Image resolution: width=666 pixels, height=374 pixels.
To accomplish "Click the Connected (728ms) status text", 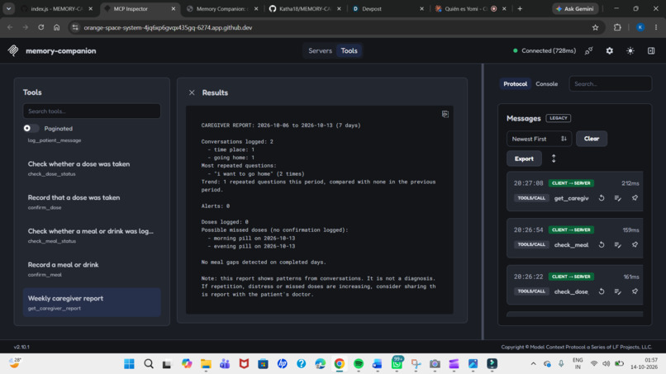I will (549, 50).
